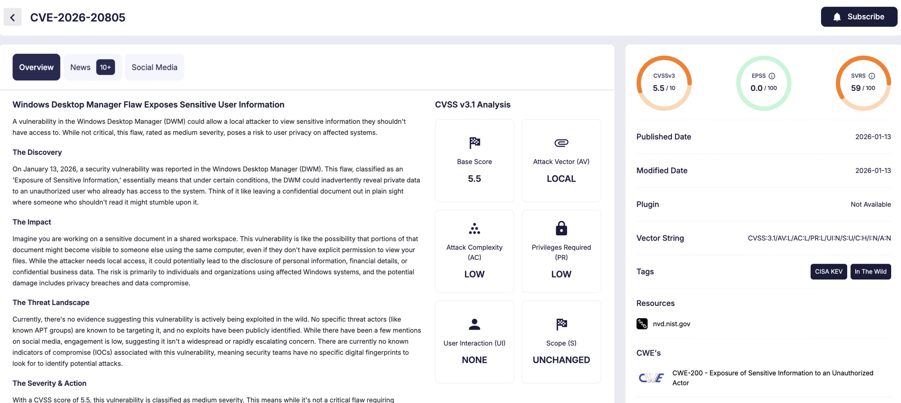Click The Impact section heading

click(x=32, y=222)
